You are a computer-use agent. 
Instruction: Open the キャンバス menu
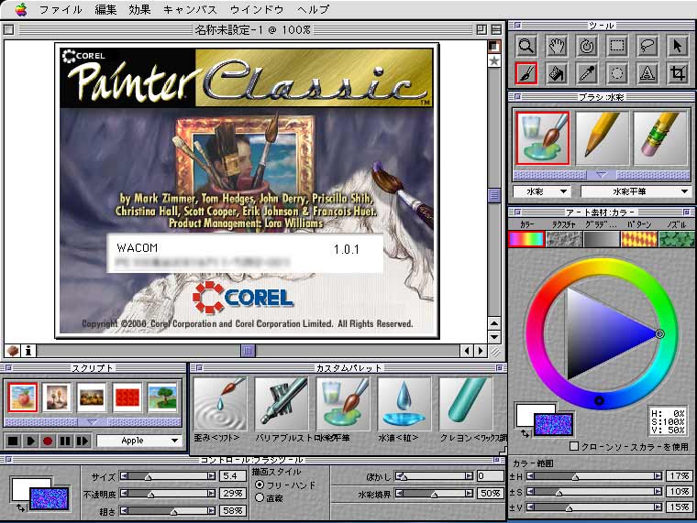[190, 9]
